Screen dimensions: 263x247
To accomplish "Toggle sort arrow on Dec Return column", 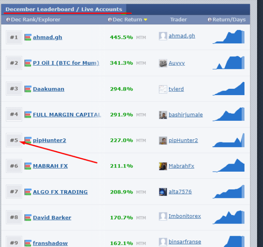I will point(146,20).
